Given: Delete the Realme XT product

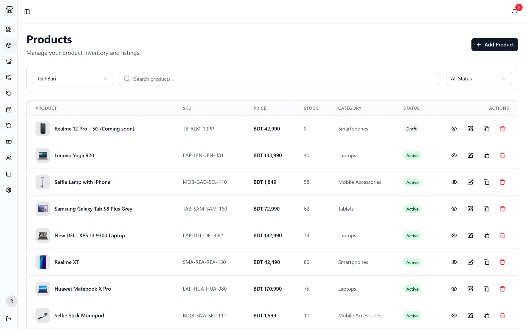Looking at the screenshot, I should point(502,262).
